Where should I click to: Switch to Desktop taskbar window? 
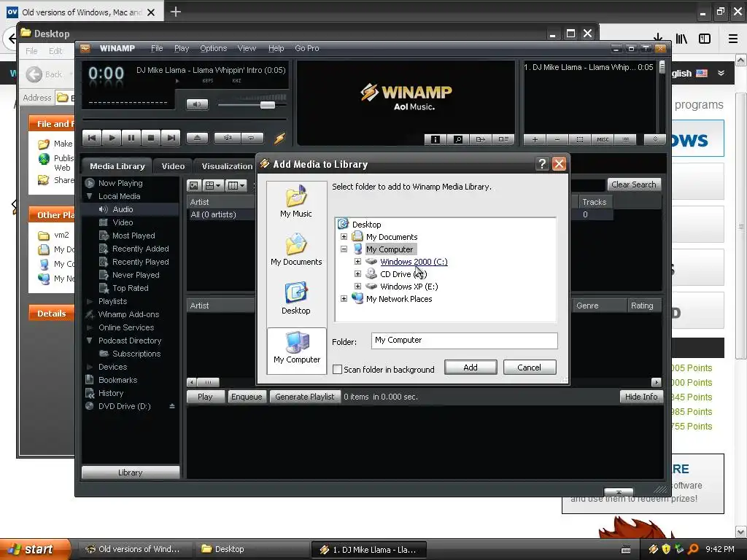[x=252, y=549]
